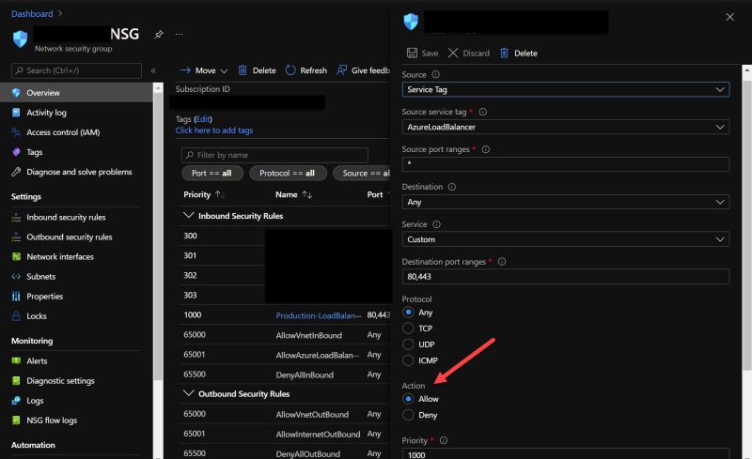Select the Deny action radio button
Image resolution: width=752 pixels, height=459 pixels.
click(x=408, y=415)
